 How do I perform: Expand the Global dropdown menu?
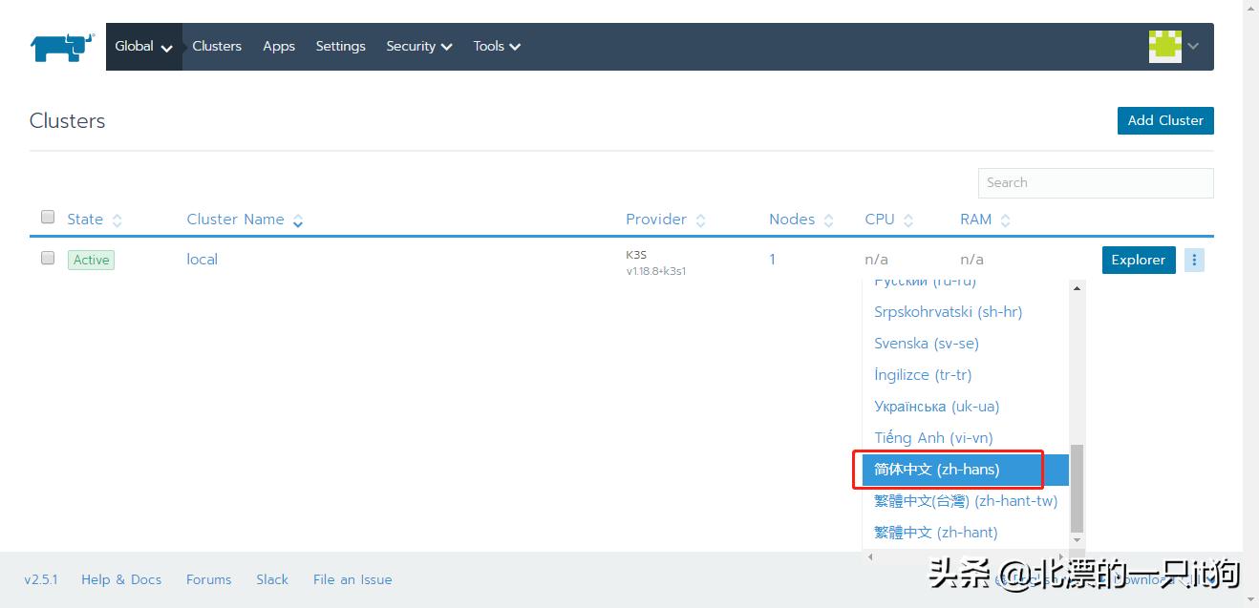point(143,47)
